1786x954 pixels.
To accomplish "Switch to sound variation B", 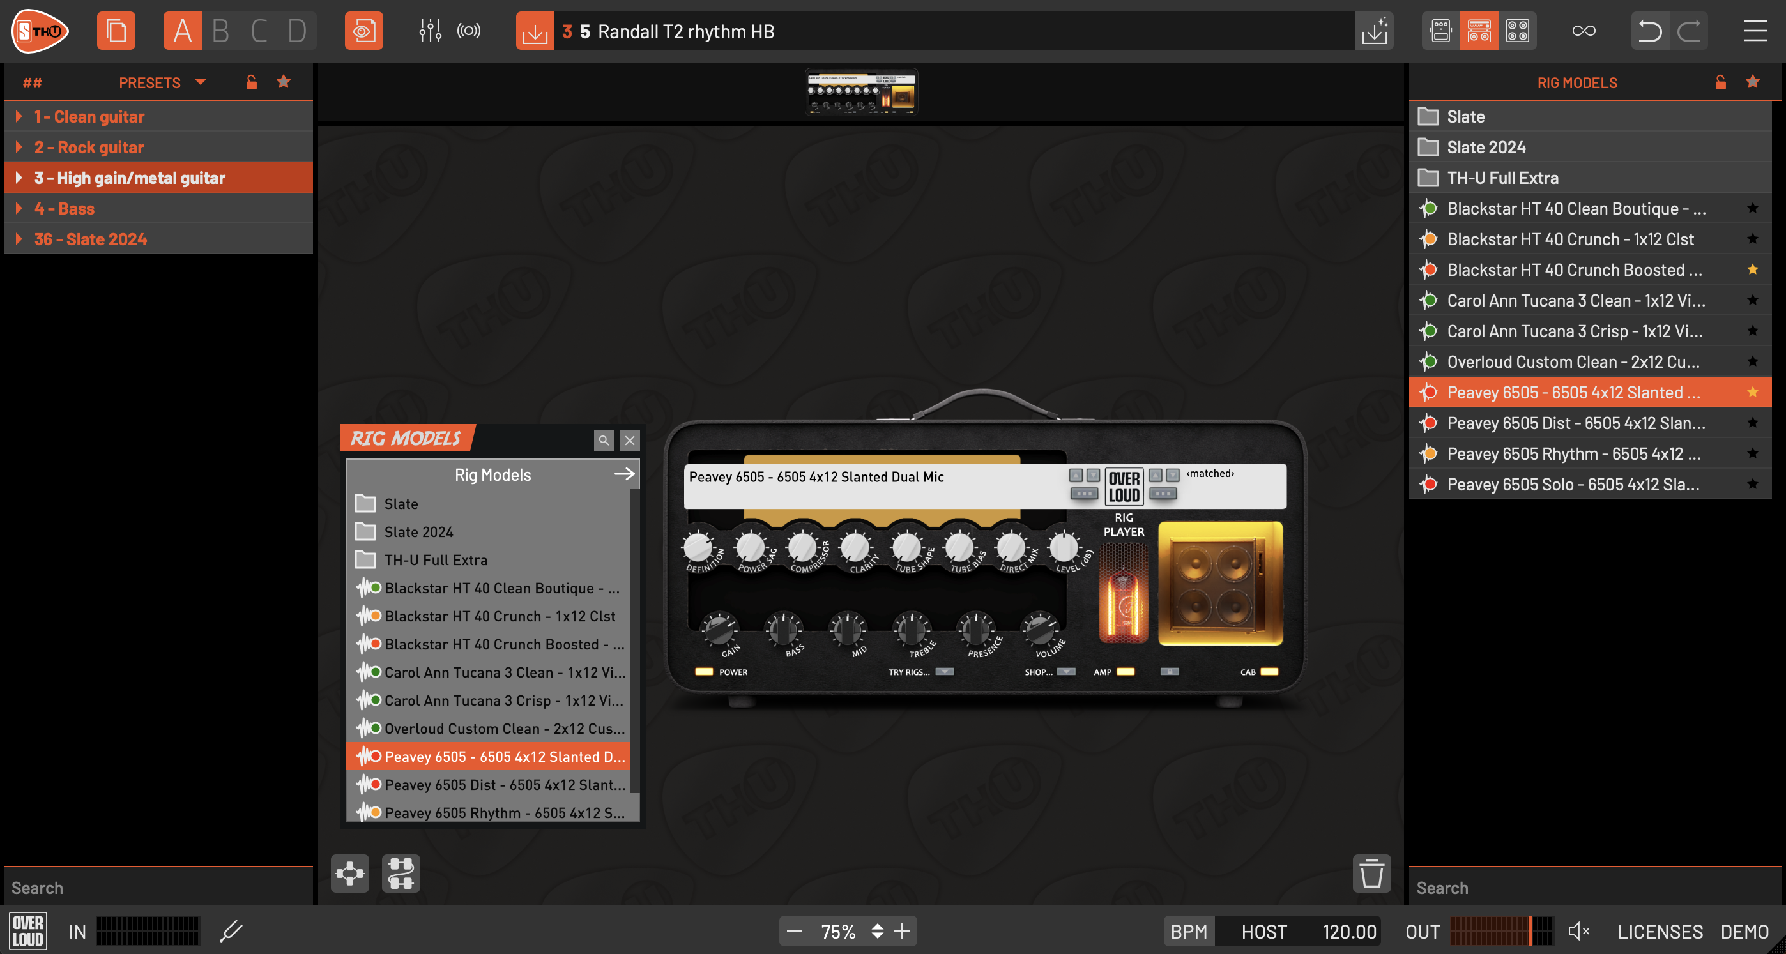I will pyautogui.click(x=220, y=31).
